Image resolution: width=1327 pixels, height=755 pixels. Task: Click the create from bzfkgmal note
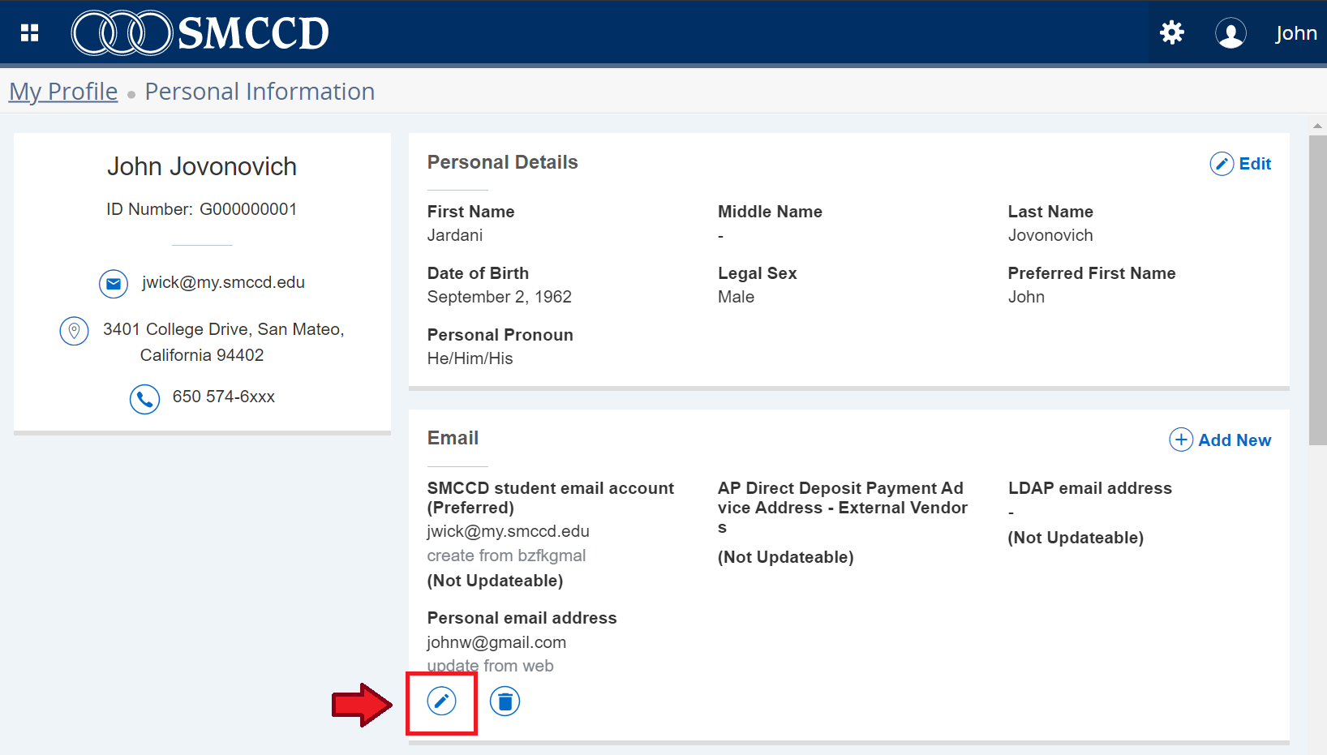506,556
